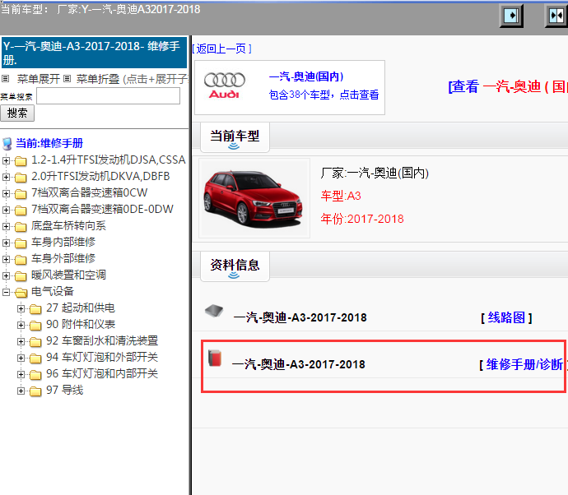Click folder icon of 96 车灯灯泡和内部开关
The height and width of the screenshot is (495, 568).
35,374
